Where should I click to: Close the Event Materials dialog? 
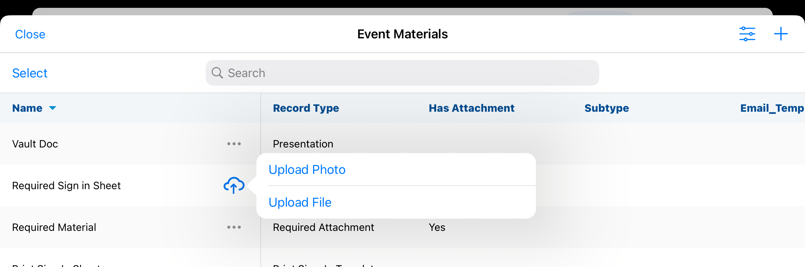tap(30, 34)
